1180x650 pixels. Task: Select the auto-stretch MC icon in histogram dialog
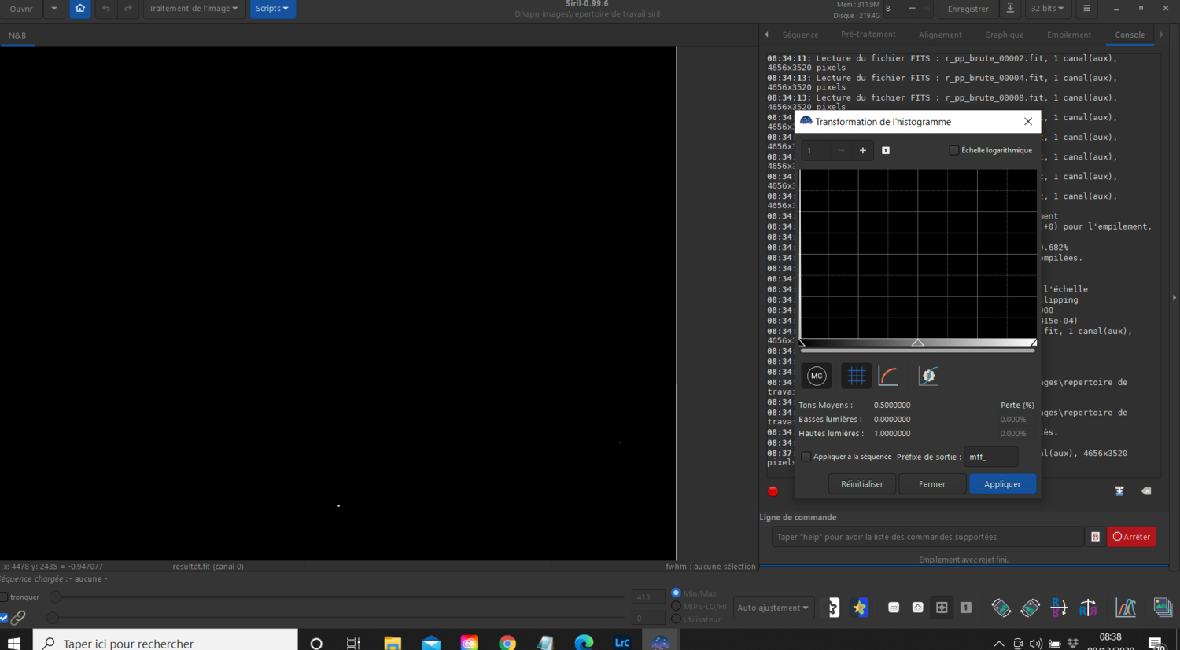816,376
